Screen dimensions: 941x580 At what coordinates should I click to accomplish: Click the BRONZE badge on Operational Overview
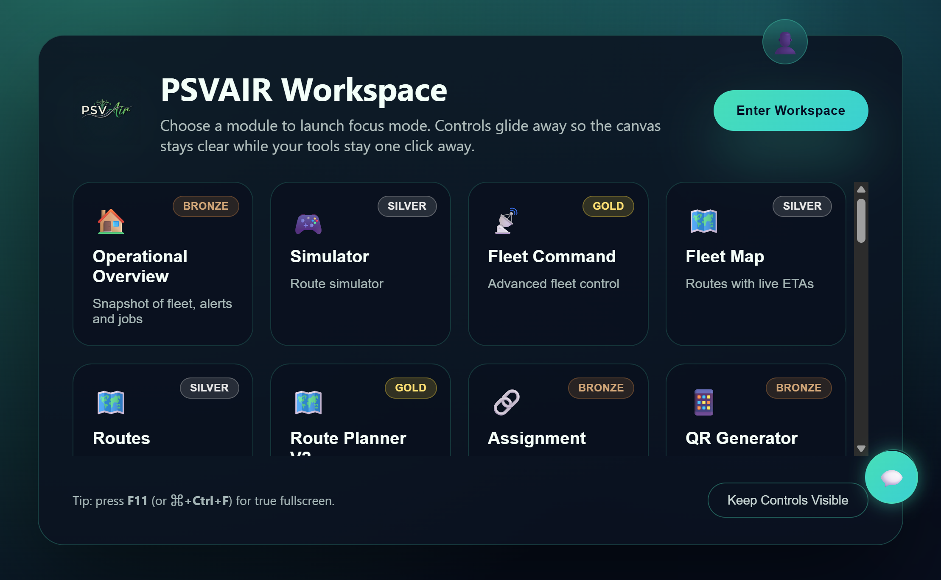point(206,206)
